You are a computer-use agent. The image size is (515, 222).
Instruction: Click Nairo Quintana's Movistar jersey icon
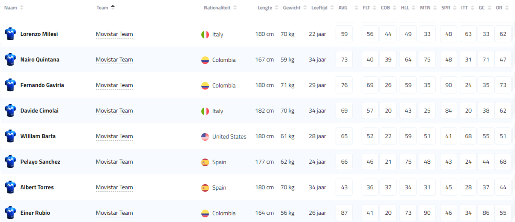tap(10, 59)
